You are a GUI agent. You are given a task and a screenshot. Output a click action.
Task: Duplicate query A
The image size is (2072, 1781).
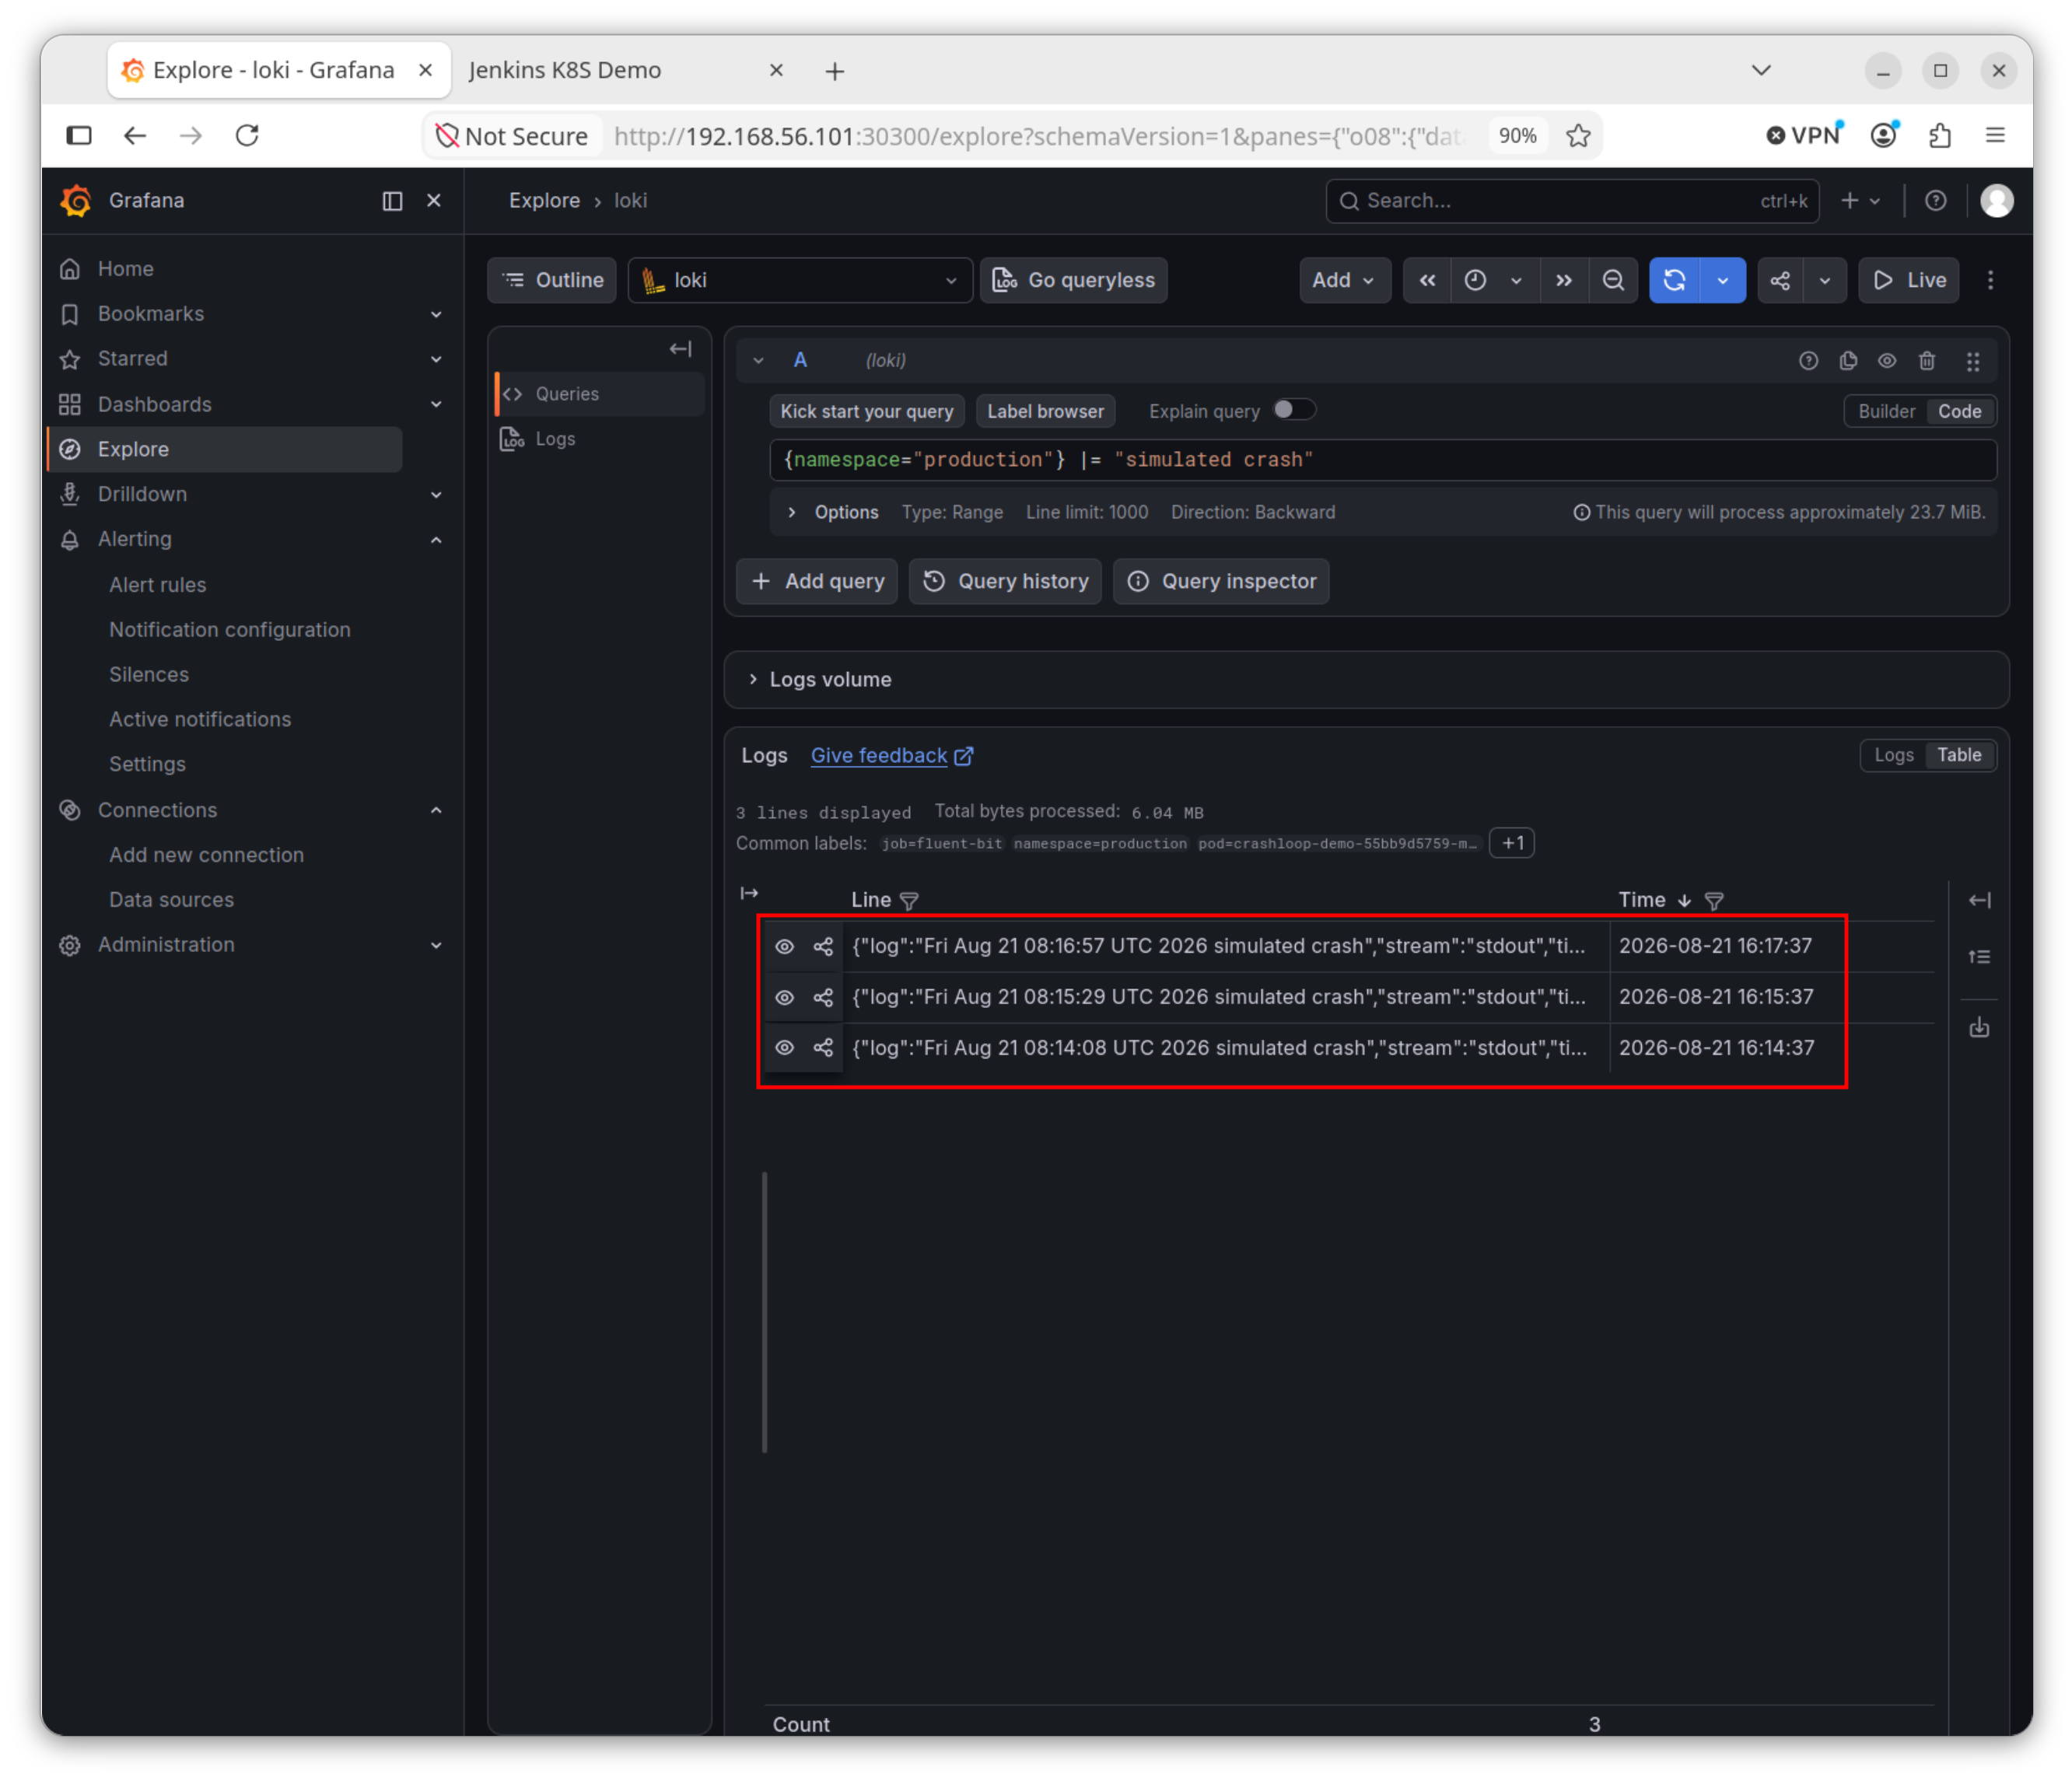coord(1848,361)
